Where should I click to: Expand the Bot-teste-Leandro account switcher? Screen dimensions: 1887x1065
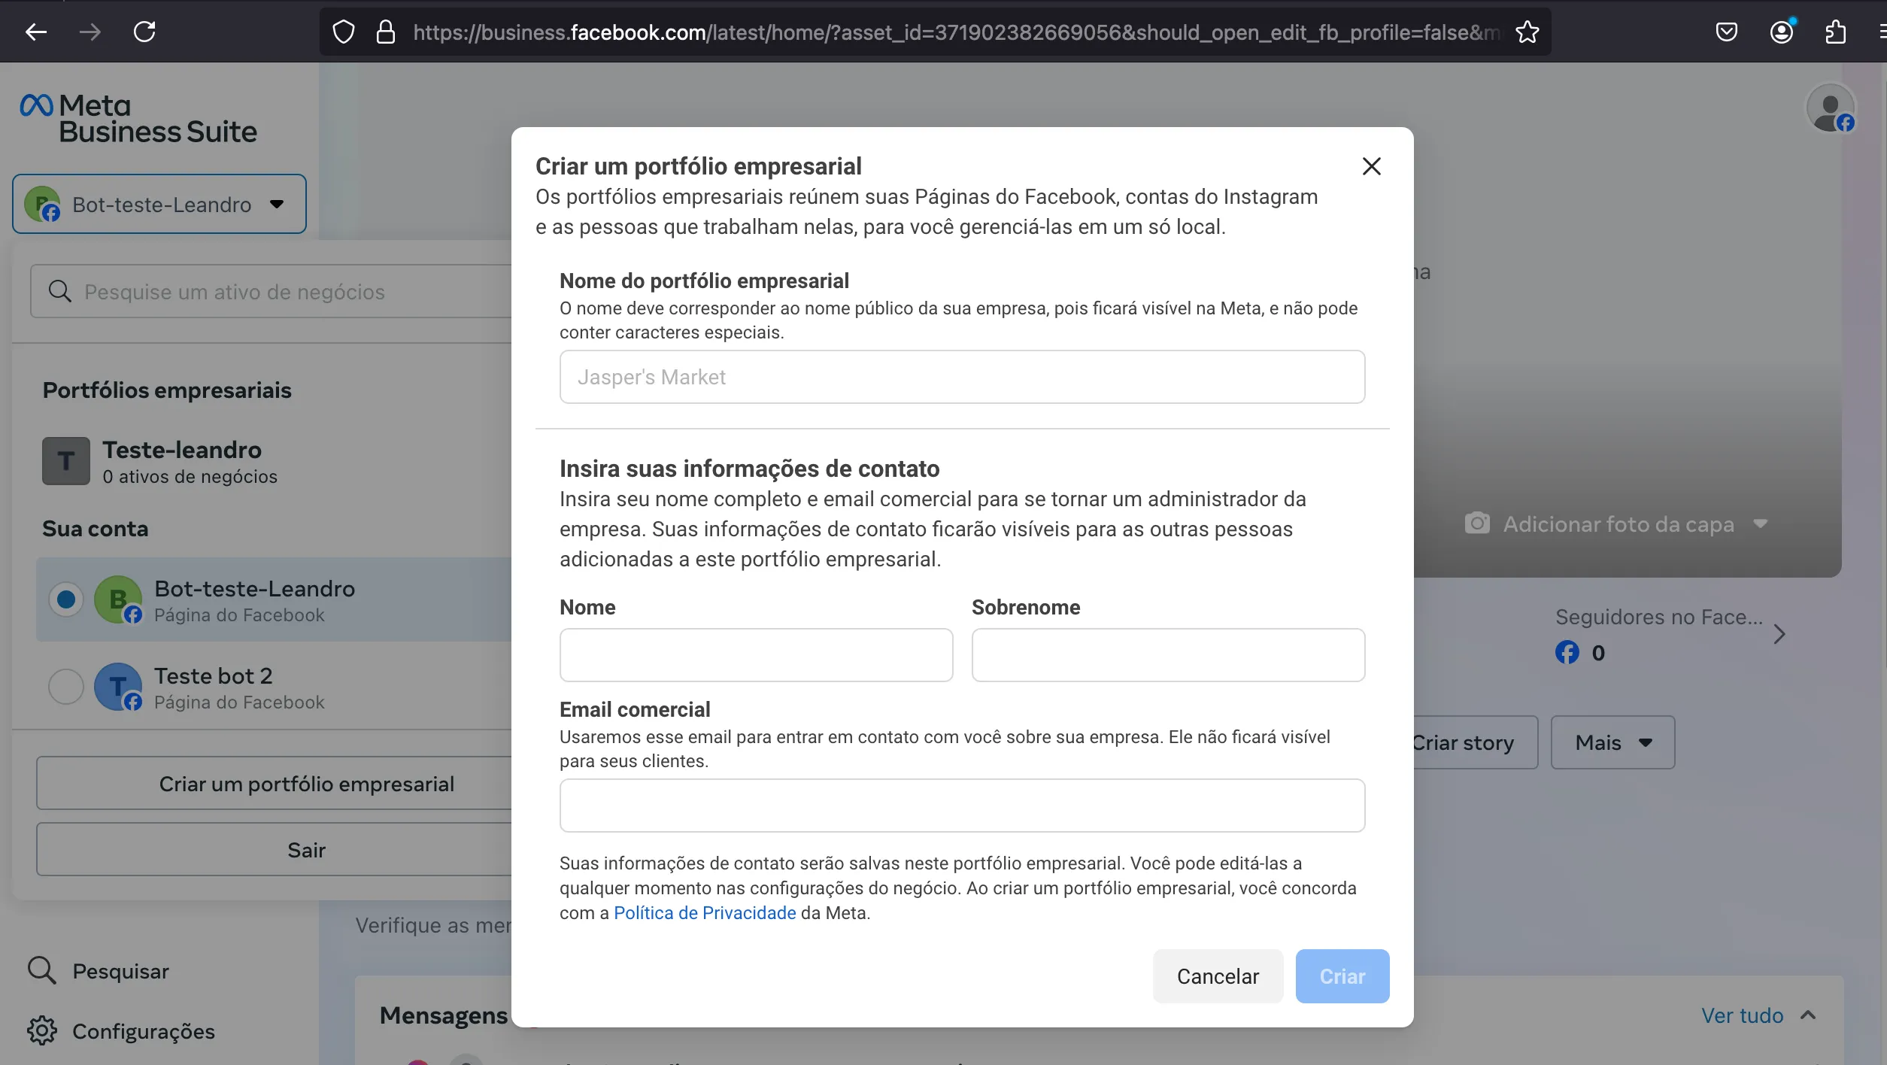pos(159,204)
